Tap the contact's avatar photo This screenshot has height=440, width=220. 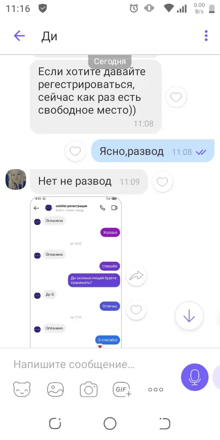coord(16,179)
